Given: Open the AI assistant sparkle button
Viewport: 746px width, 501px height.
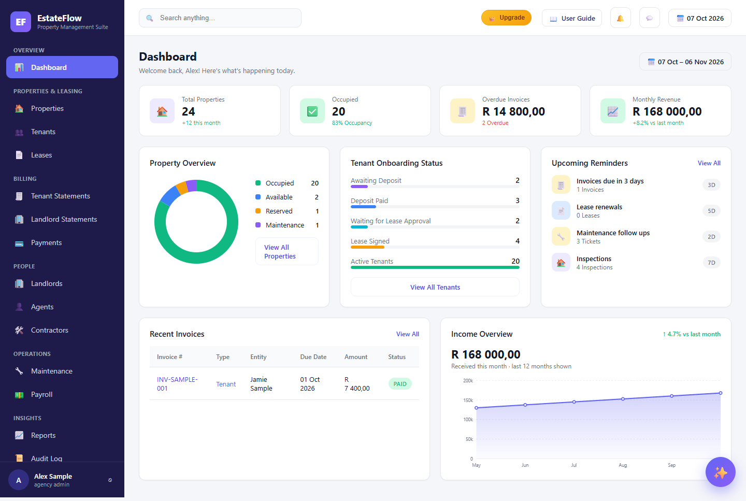Looking at the screenshot, I should click(721, 472).
